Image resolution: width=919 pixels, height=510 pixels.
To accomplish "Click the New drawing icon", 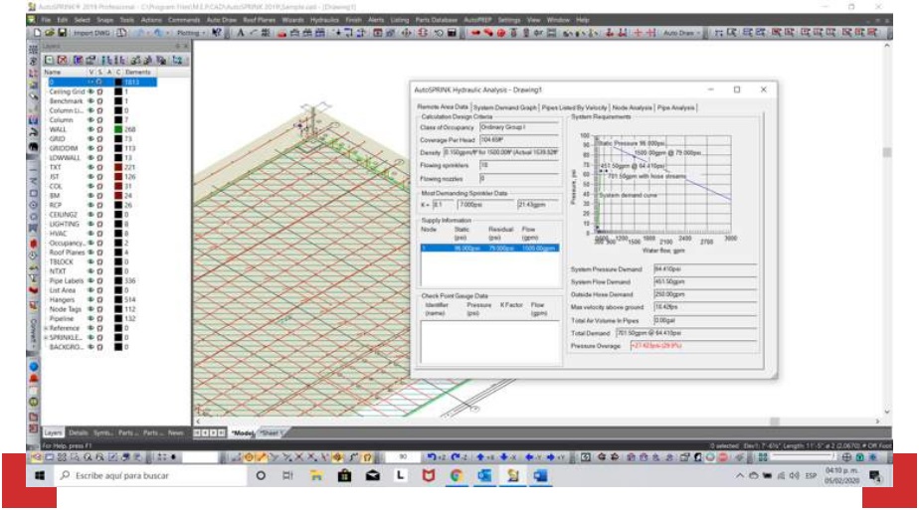I will click(37, 33).
